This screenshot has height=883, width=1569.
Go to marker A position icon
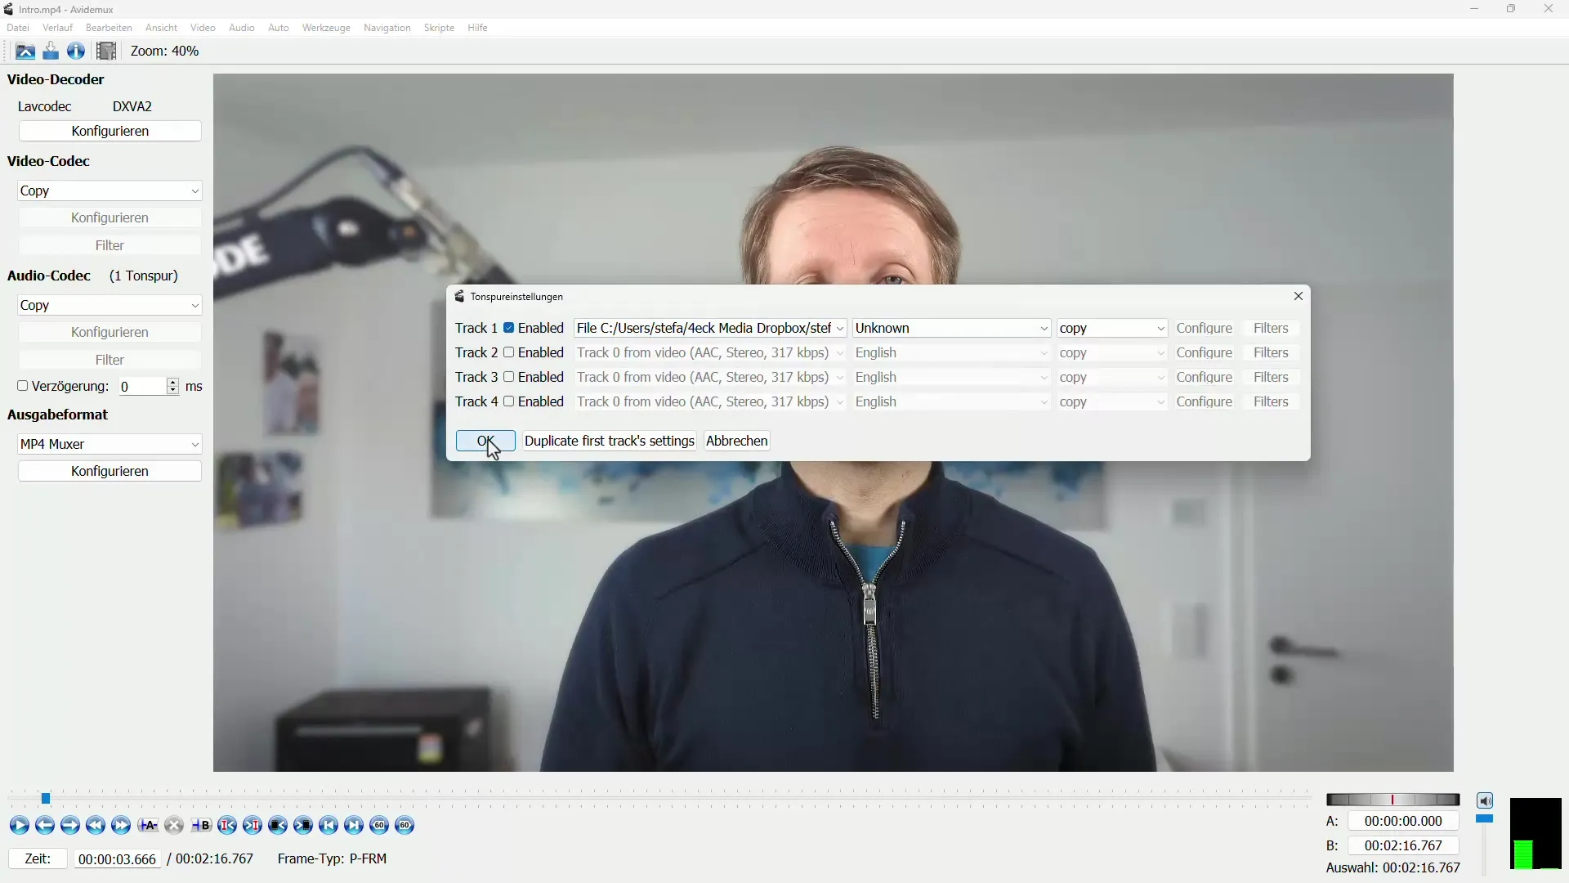tap(227, 826)
